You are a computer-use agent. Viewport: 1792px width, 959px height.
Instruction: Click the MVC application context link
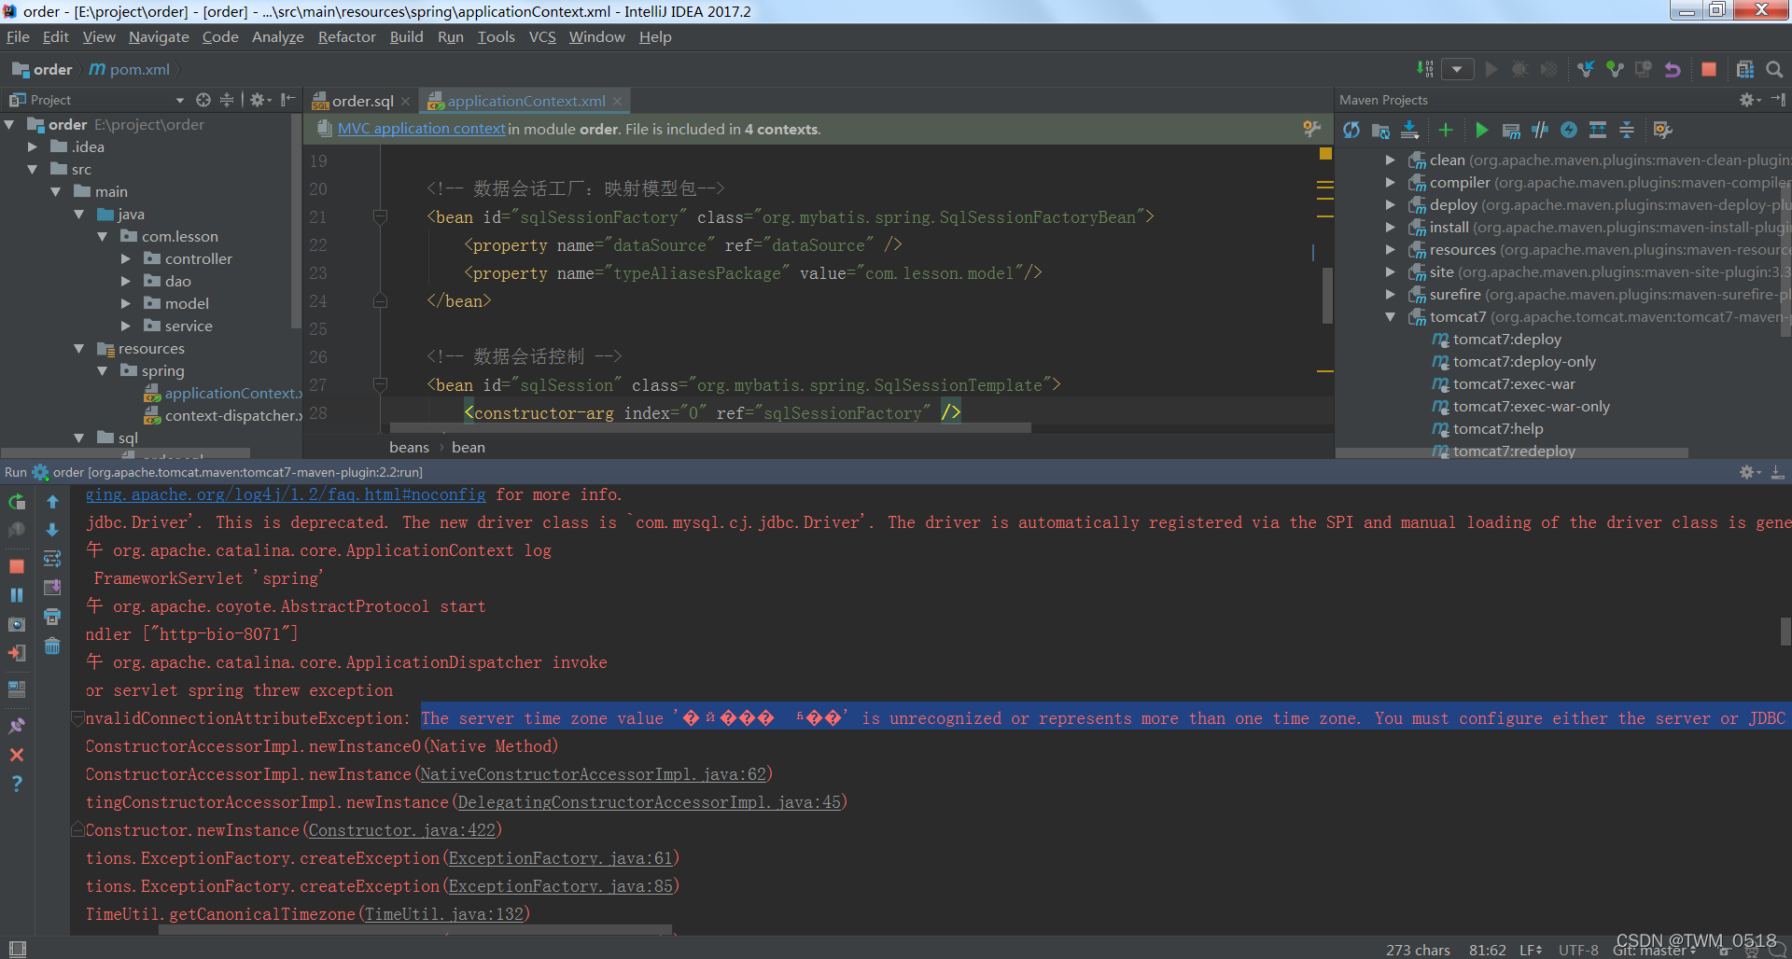(422, 129)
